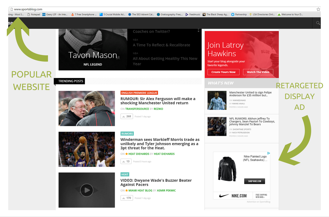The image size is (329, 217).
Task: Open the Notepad bookmark
Action: click(34, 15)
